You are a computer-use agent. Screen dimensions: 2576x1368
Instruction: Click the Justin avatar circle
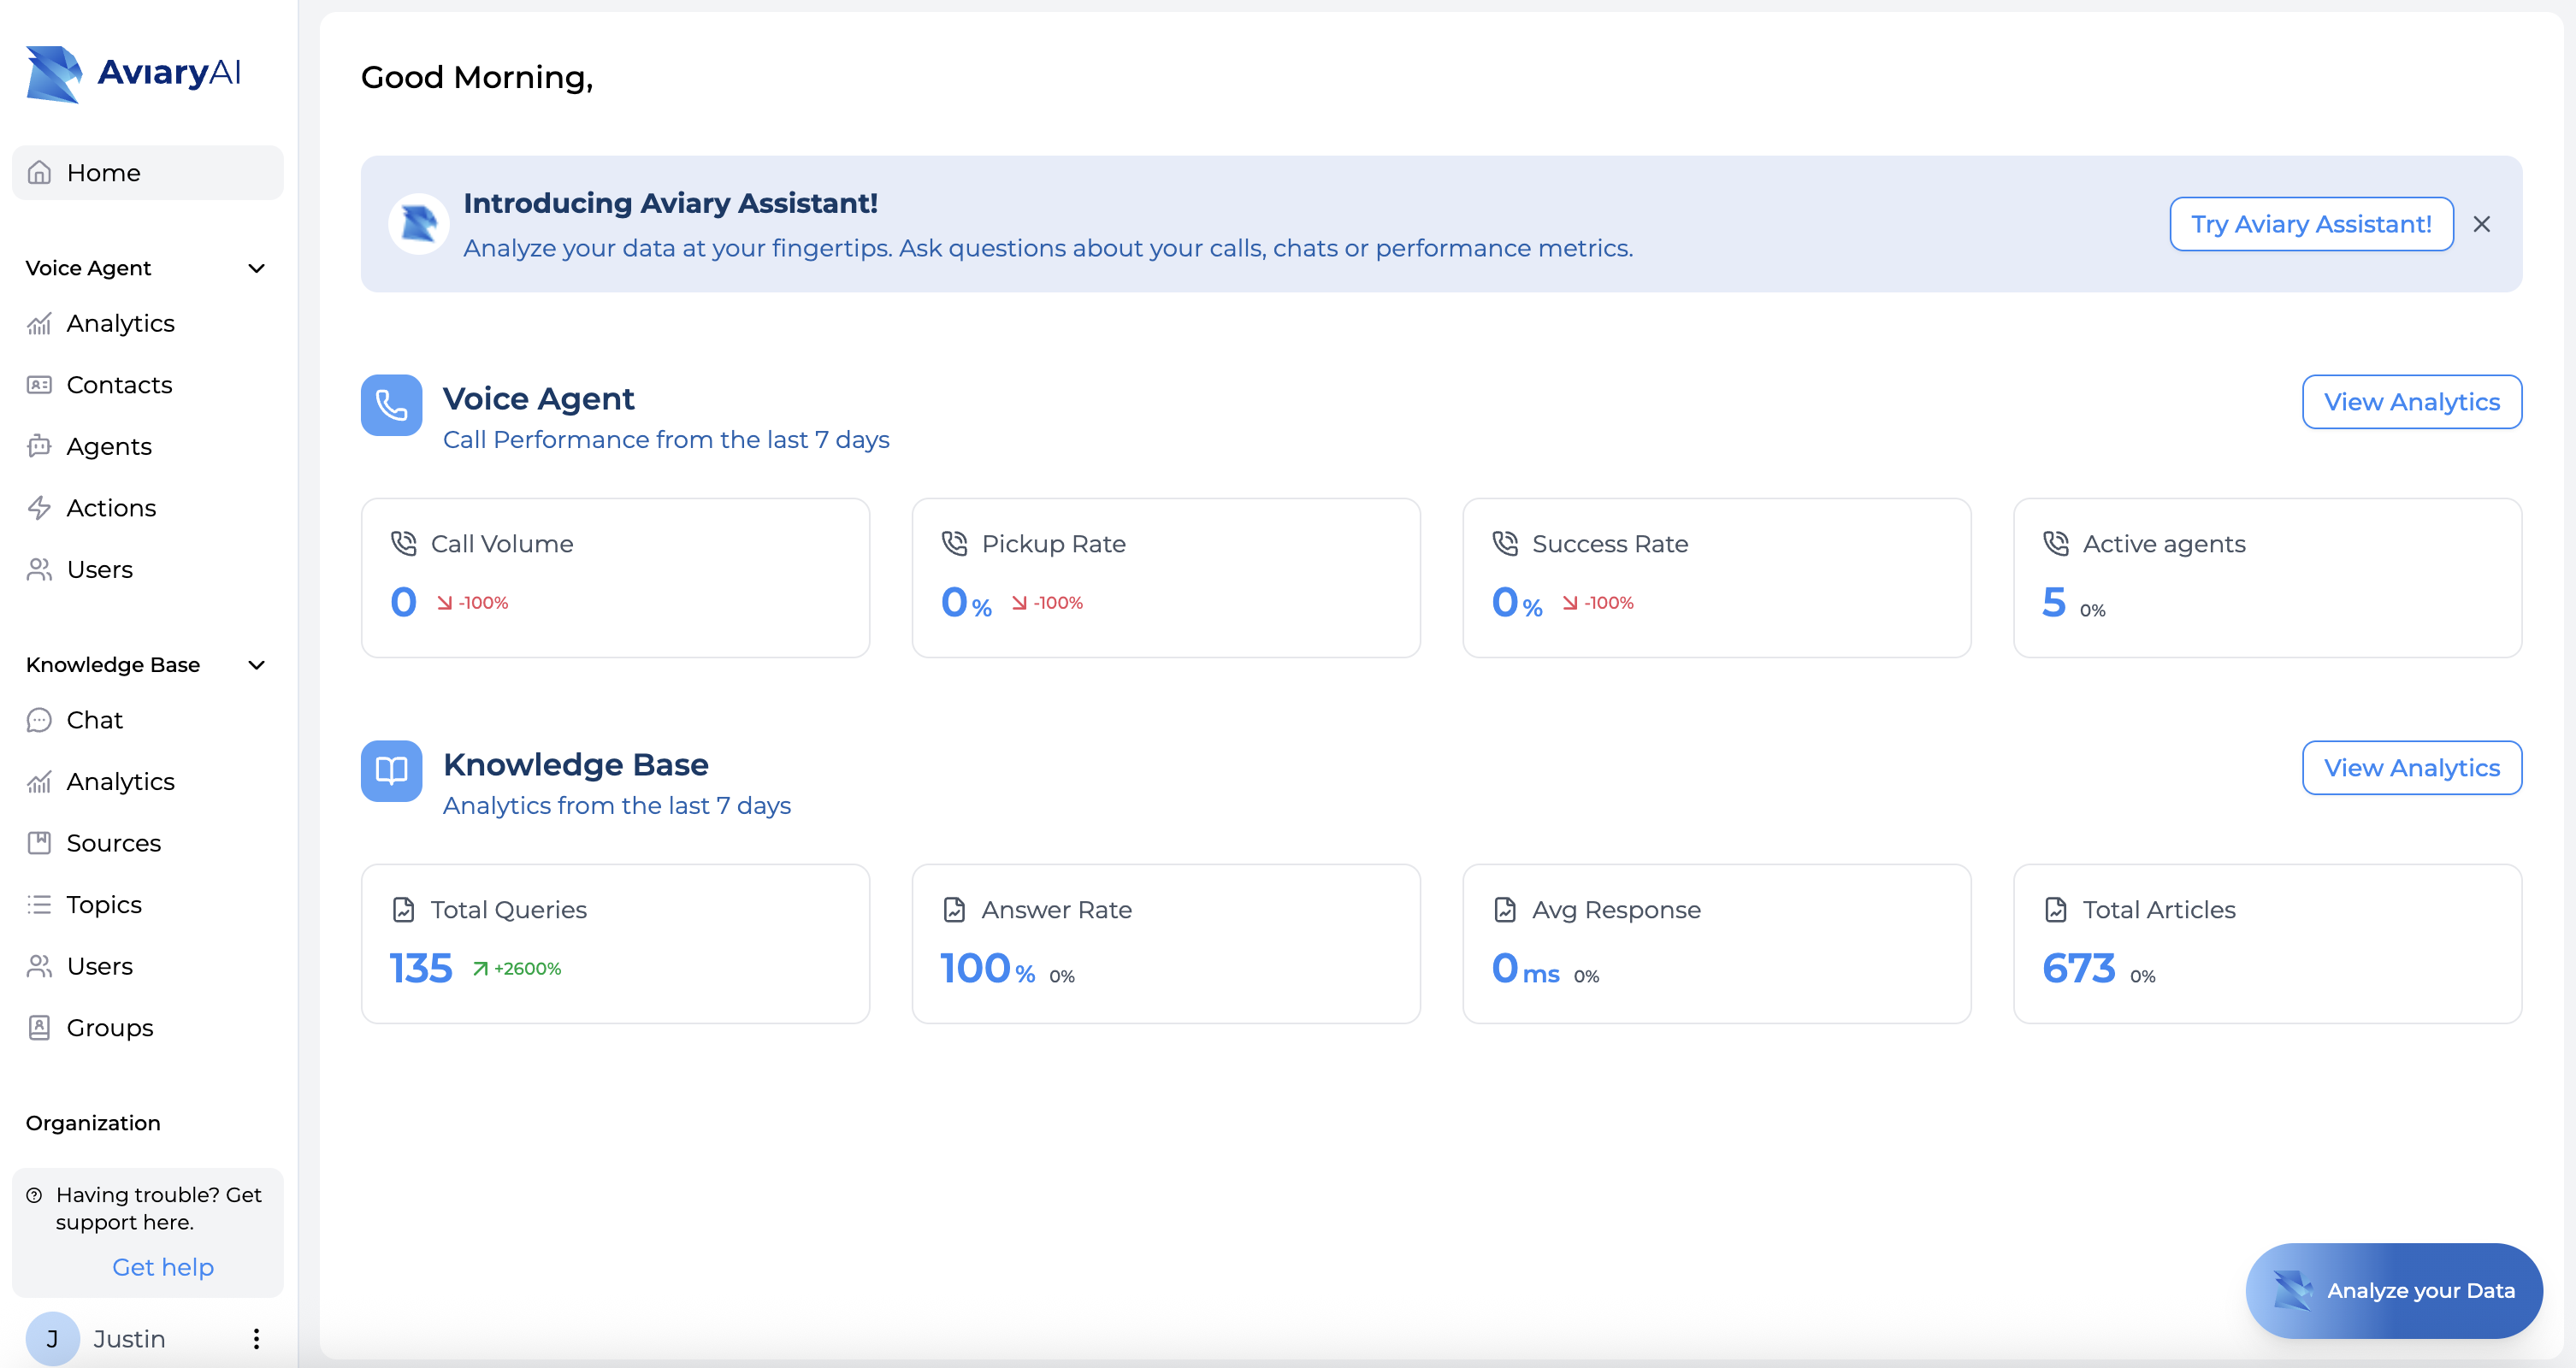tap(52, 1338)
